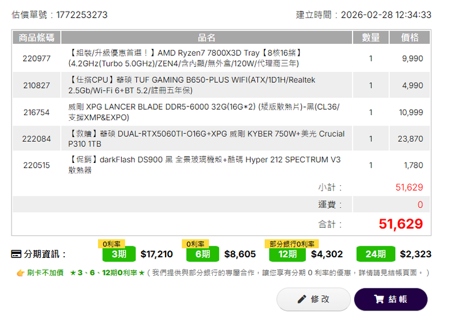The width and height of the screenshot is (450, 323).
Task: Click the pointing hand icon near 刷卡不加價
Action: pyautogui.click(x=20, y=273)
